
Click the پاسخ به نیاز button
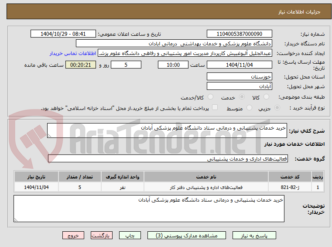click(x=254, y=235)
